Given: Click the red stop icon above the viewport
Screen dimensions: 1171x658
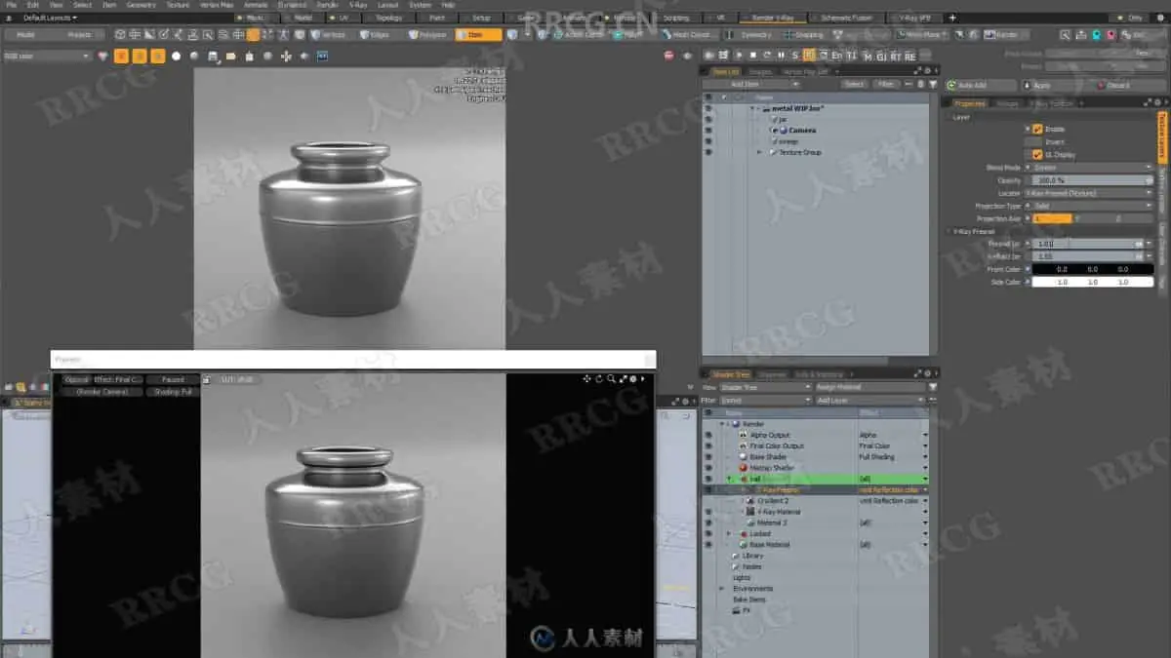Looking at the screenshot, I should click(668, 56).
